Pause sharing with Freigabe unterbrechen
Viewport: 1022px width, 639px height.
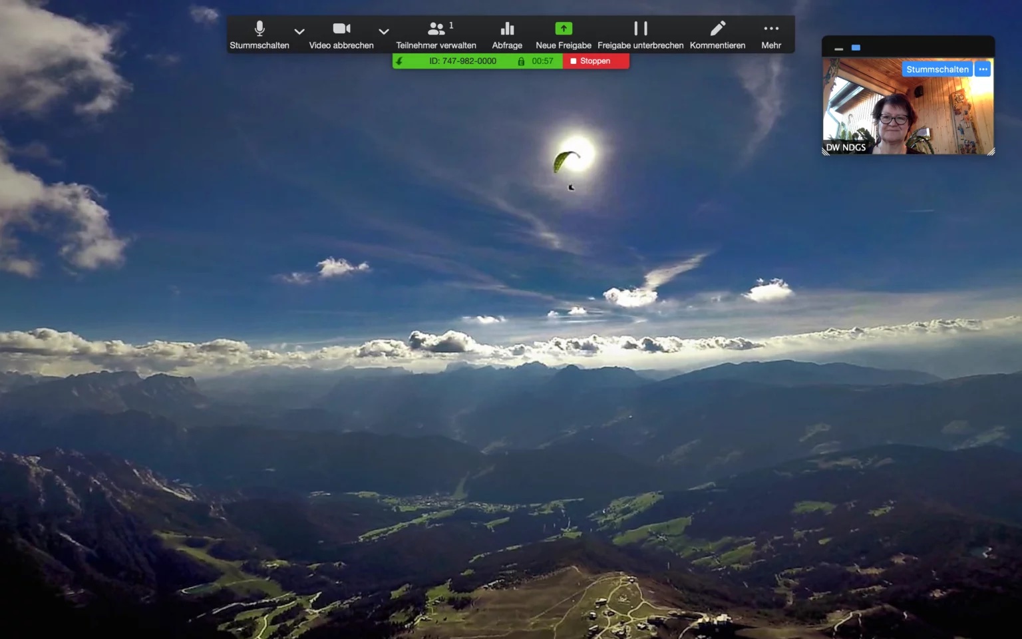[640, 29]
